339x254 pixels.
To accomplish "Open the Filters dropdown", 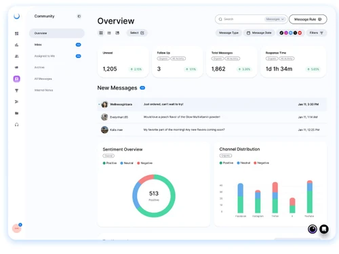I will (x=317, y=33).
